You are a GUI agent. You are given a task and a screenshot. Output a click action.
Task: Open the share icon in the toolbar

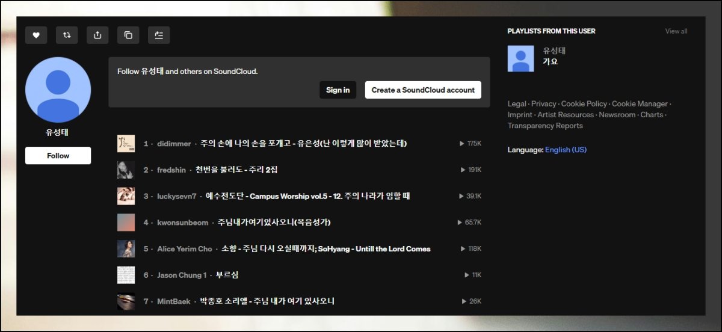(97, 35)
